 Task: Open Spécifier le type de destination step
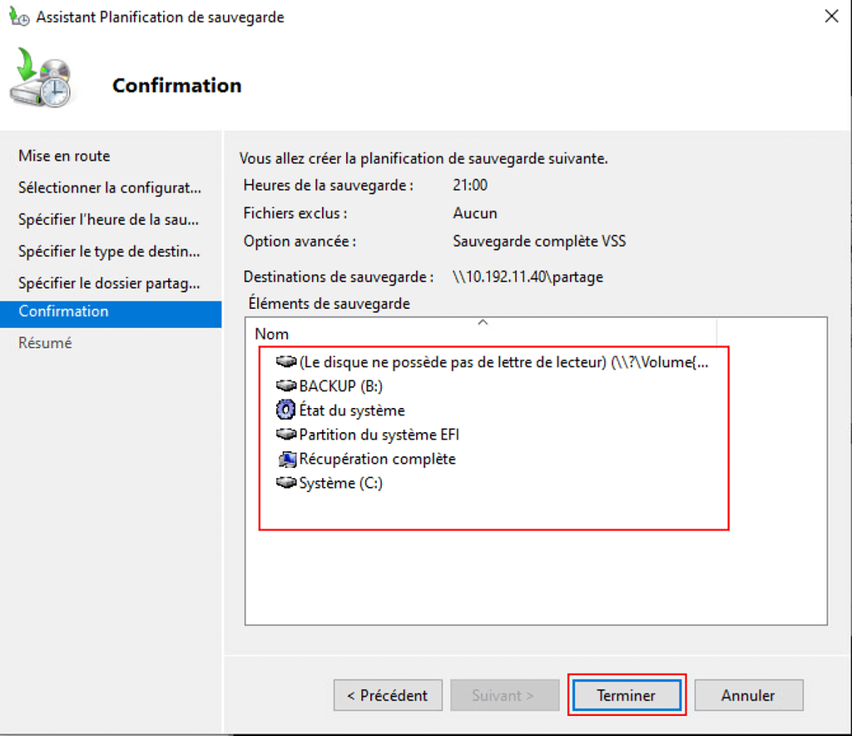(x=109, y=251)
